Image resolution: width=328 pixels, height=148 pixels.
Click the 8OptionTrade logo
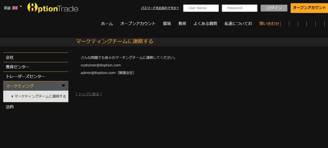pos(53,8)
